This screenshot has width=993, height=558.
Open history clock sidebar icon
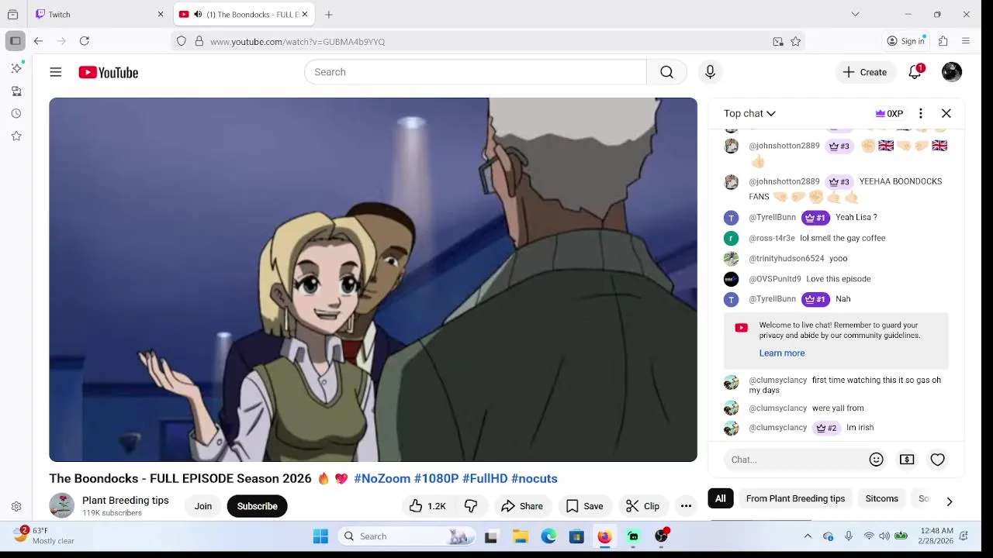click(16, 113)
